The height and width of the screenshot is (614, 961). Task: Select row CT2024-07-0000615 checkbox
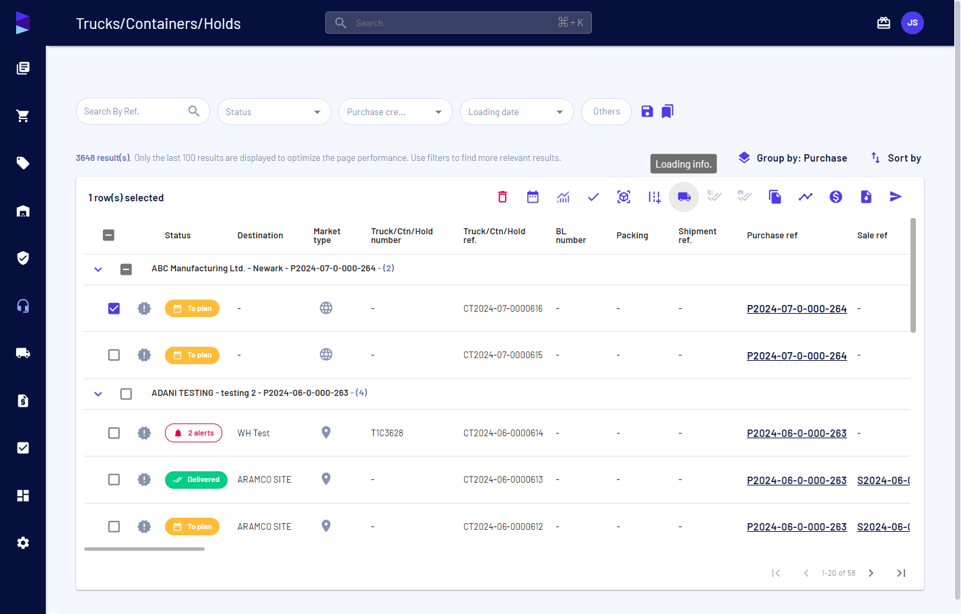click(x=114, y=355)
